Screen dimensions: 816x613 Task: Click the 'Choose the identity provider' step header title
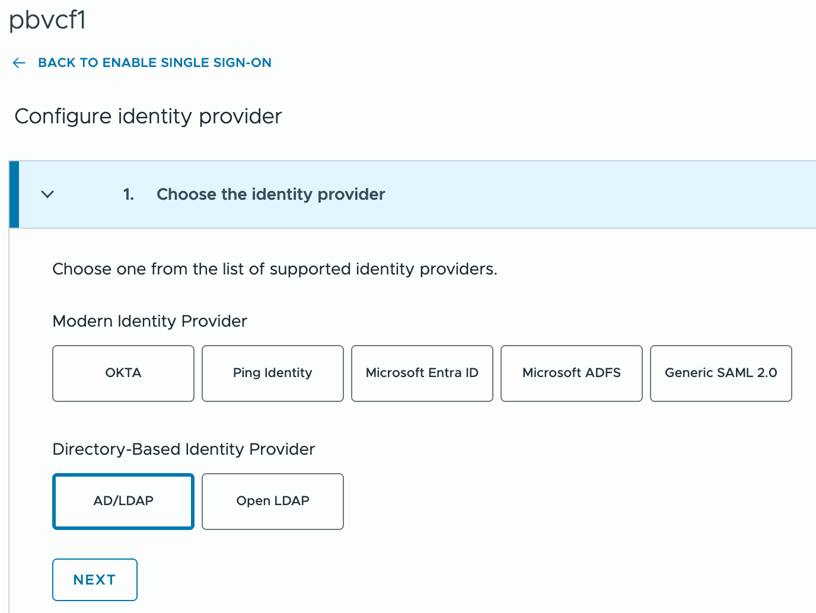coord(270,194)
